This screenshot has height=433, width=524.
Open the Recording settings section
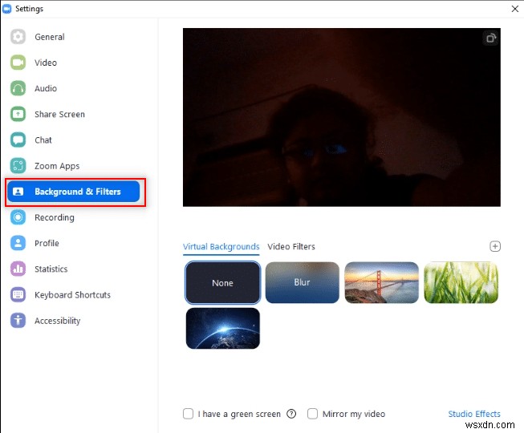[55, 217]
